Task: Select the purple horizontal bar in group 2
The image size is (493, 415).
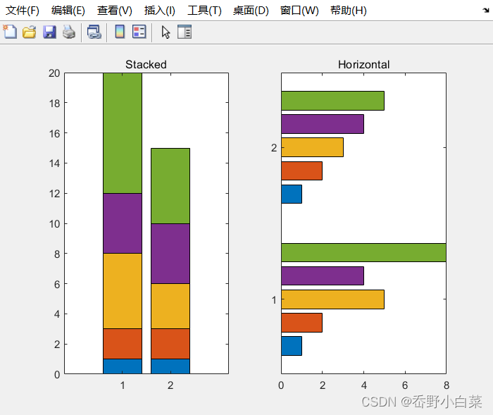Action: (x=323, y=124)
